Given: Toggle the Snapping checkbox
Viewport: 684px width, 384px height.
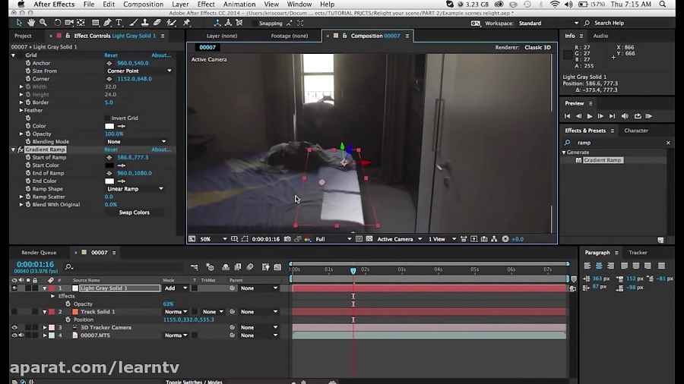Looking at the screenshot, I should (253, 24).
